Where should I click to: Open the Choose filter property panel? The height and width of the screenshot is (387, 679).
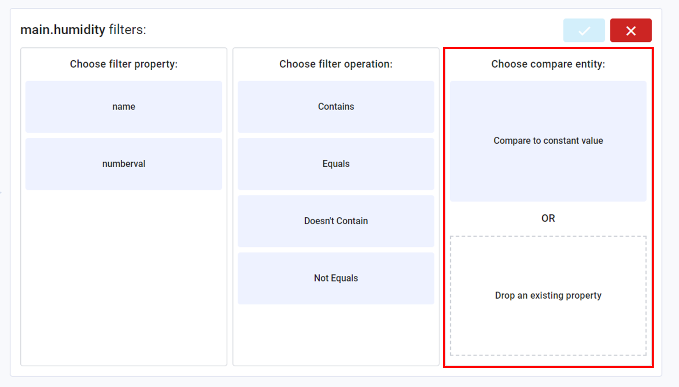123,63
